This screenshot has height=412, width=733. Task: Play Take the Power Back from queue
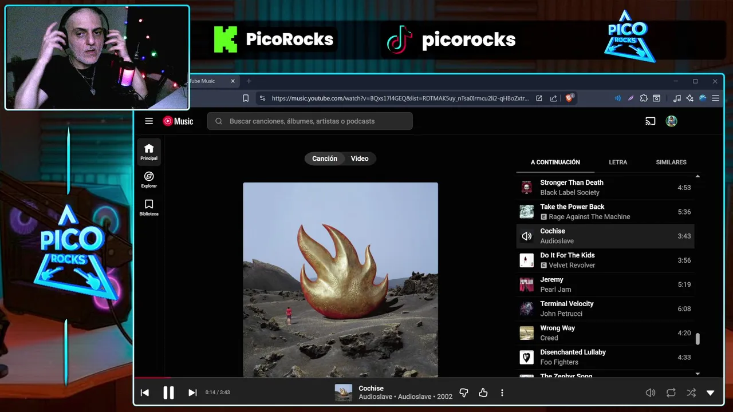click(x=605, y=212)
